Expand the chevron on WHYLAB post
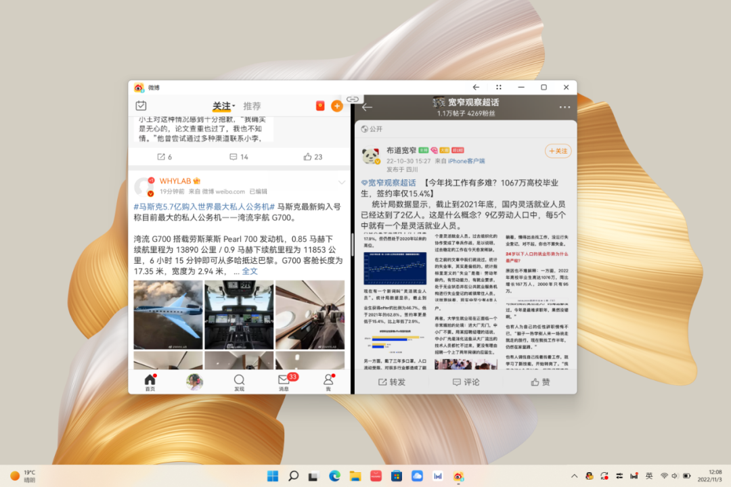The height and width of the screenshot is (487, 731). tap(342, 183)
